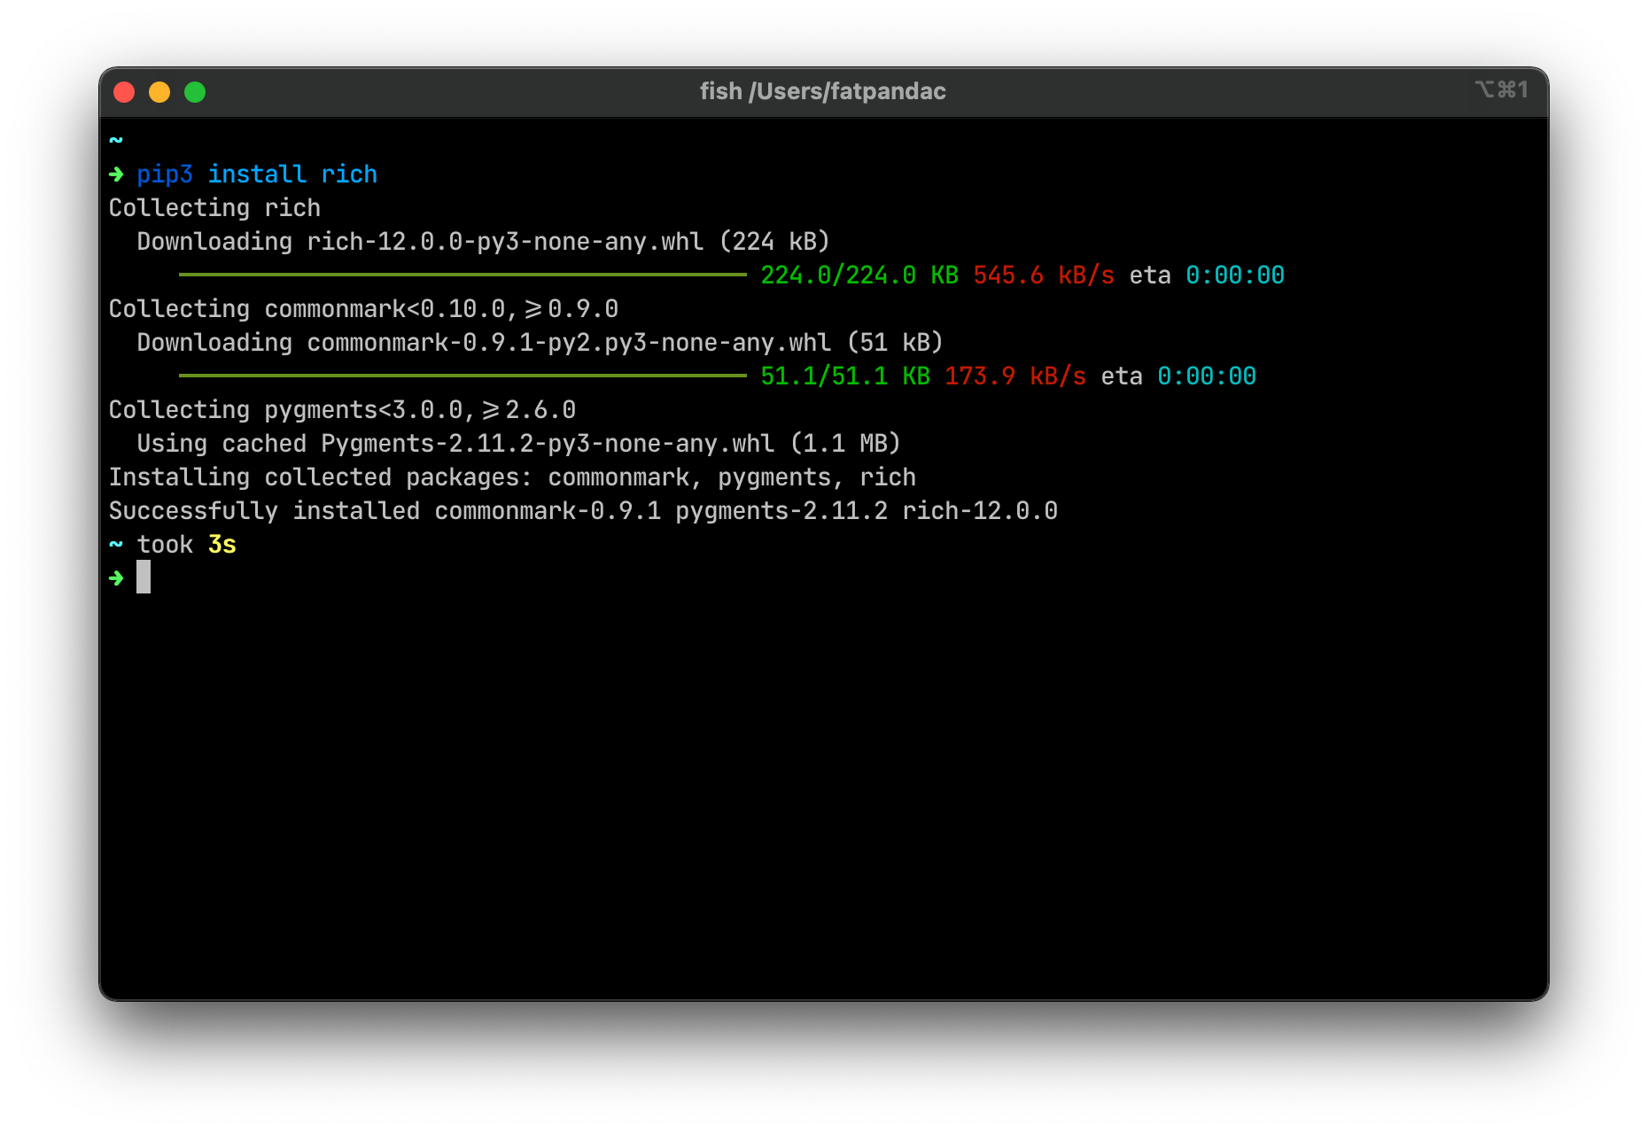The image size is (1648, 1132).
Task: Click the ⌥⌘1 tab shortcut indicator
Action: coord(1502,89)
